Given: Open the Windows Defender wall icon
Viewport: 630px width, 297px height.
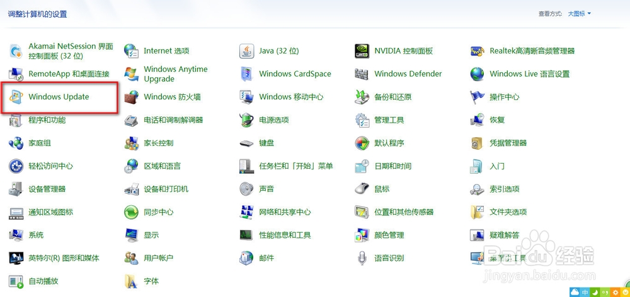Looking at the screenshot, I should (x=362, y=74).
